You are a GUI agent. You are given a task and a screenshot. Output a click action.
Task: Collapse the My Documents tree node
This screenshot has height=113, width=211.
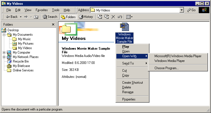click(4, 35)
